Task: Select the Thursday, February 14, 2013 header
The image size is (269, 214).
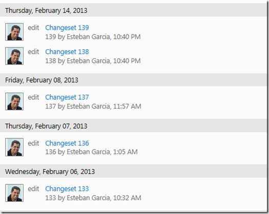Action: pyautogui.click(x=133, y=10)
